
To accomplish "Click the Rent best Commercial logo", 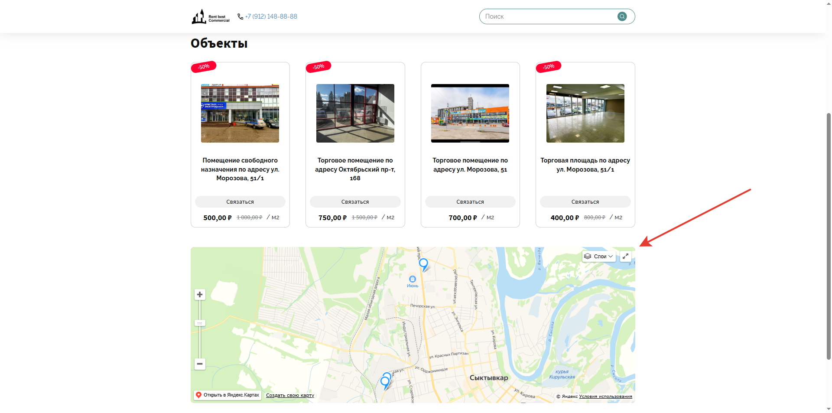I will tap(211, 16).
